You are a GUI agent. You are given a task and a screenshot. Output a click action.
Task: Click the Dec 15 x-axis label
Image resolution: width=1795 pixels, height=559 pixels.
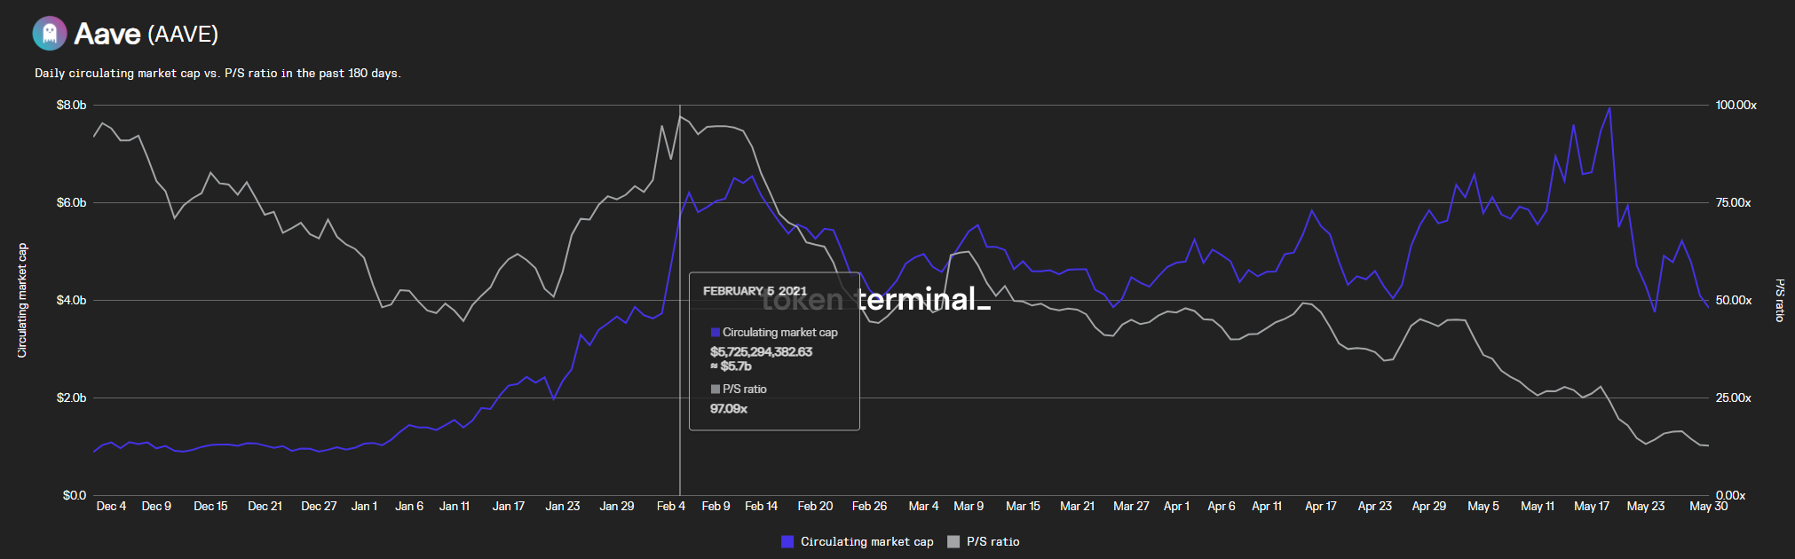(x=210, y=506)
